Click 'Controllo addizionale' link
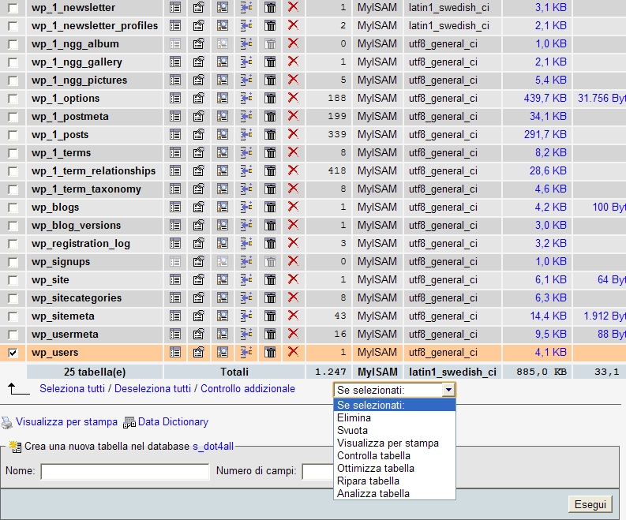Image resolution: width=626 pixels, height=520 pixels. pos(248,389)
